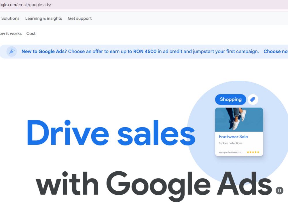The width and height of the screenshot is (288, 216).
Task: Click the party popper icon in banner
Action: click(x=12, y=52)
